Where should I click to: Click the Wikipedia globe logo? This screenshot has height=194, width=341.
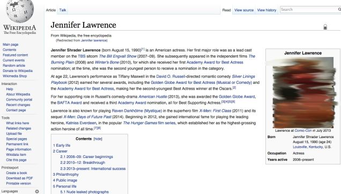(20, 10)
